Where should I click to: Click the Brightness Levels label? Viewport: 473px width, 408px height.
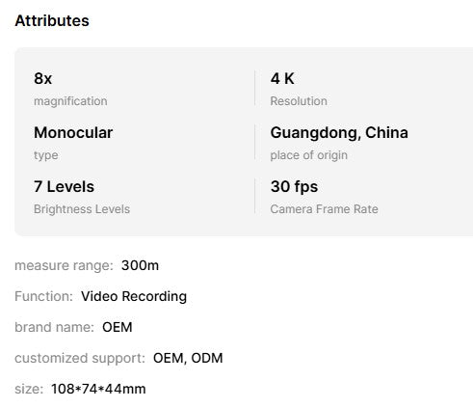(82, 209)
